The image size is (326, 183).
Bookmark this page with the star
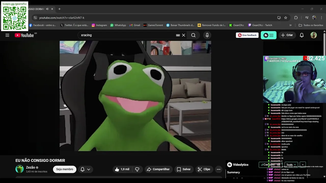[286, 18]
